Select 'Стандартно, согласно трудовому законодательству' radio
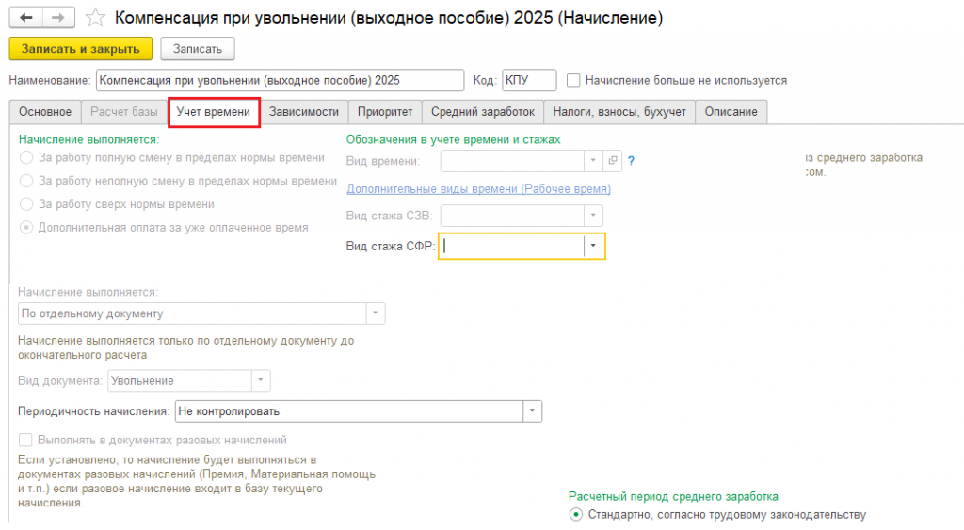964x530 pixels. point(576,515)
